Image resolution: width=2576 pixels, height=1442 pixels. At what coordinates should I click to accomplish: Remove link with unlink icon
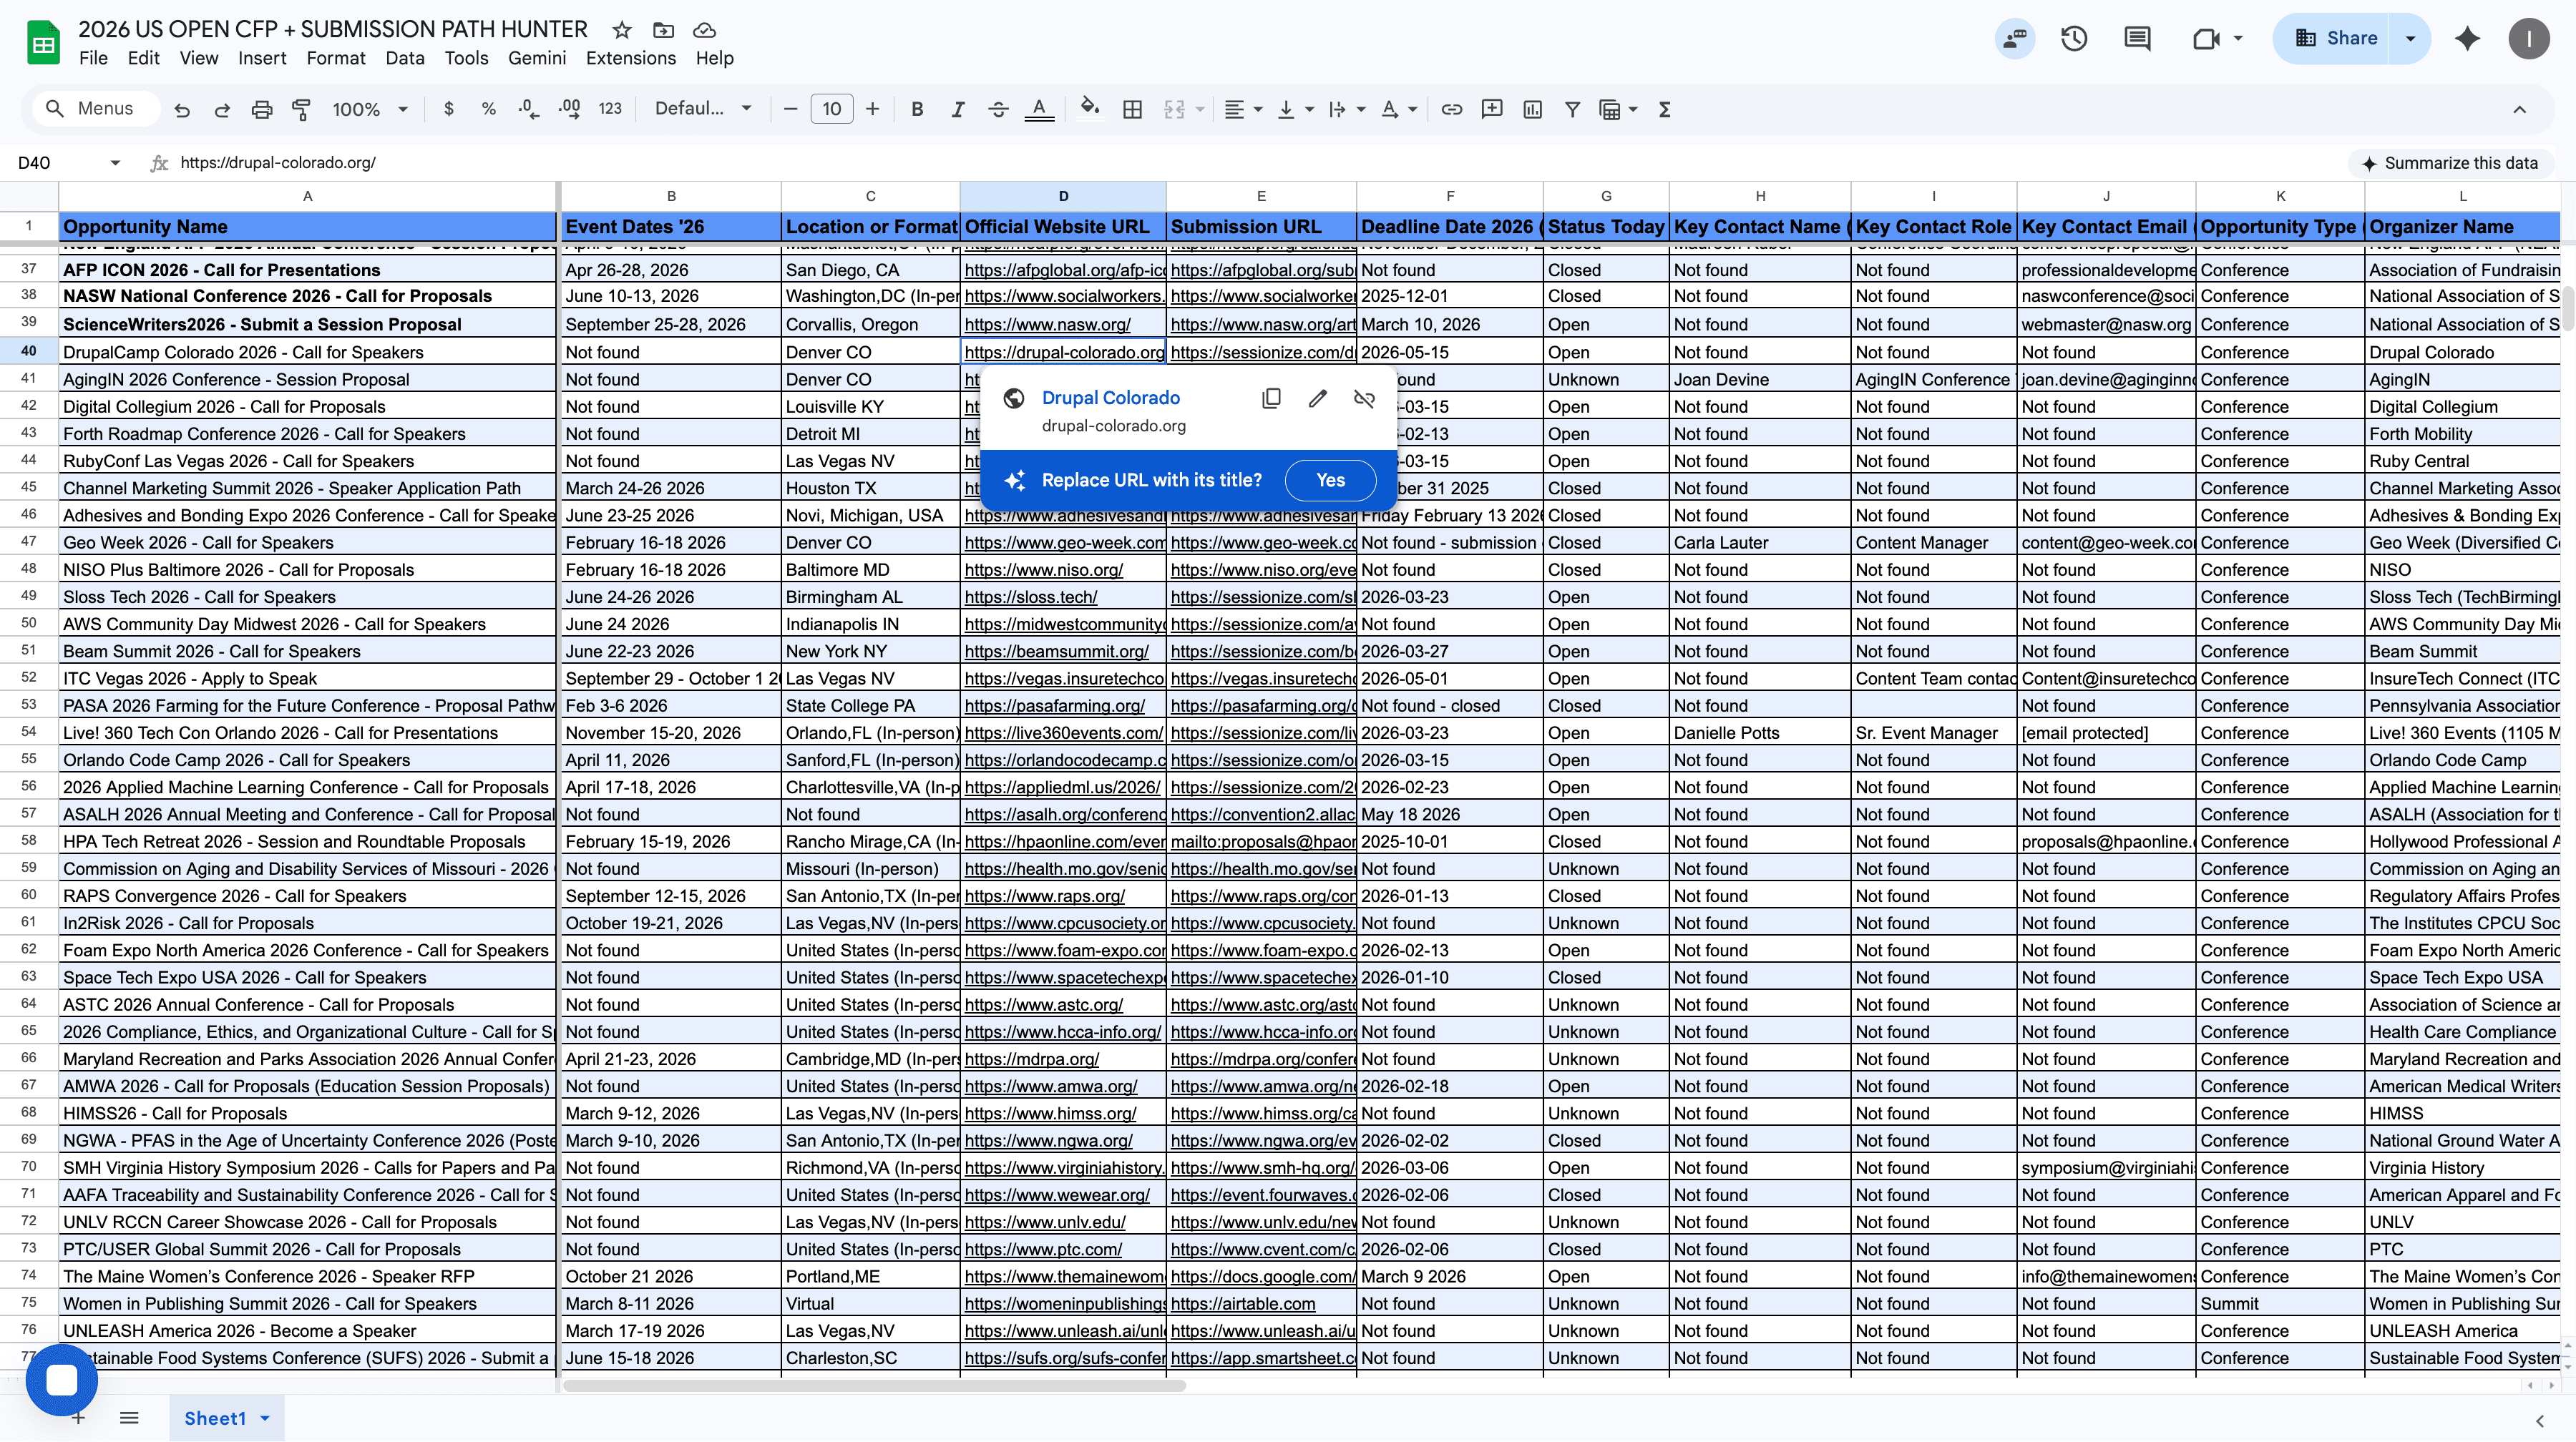1364,398
